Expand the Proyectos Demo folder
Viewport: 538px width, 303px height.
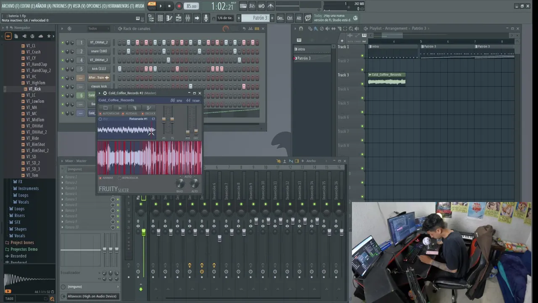click(x=24, y=249)
